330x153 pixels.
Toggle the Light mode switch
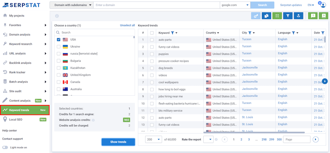click(x=5, y=148)
